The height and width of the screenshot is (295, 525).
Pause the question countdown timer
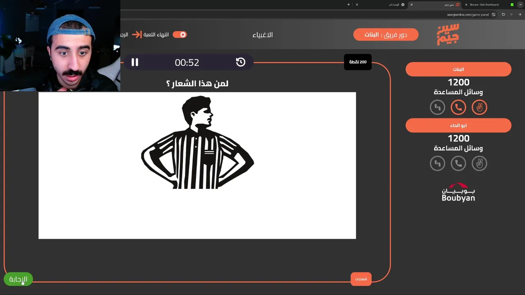coord(135,62)
